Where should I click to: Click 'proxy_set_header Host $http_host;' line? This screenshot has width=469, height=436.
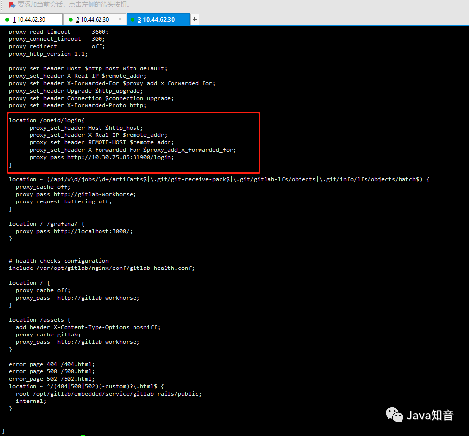point(86,128)
